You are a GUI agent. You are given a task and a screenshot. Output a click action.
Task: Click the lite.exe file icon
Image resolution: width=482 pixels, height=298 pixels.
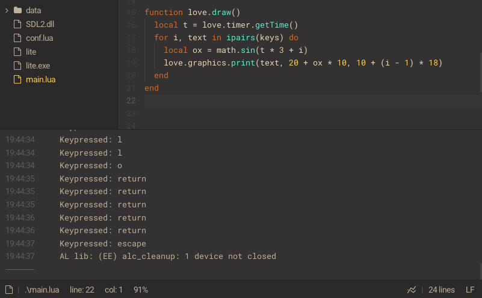coord(17,65)
